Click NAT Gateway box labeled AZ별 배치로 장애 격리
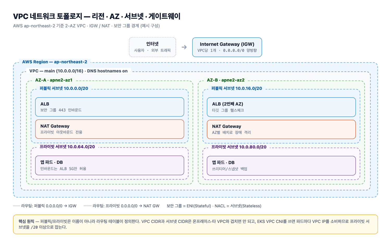This screenshot has height=243, width=391. tap(281, 129)
